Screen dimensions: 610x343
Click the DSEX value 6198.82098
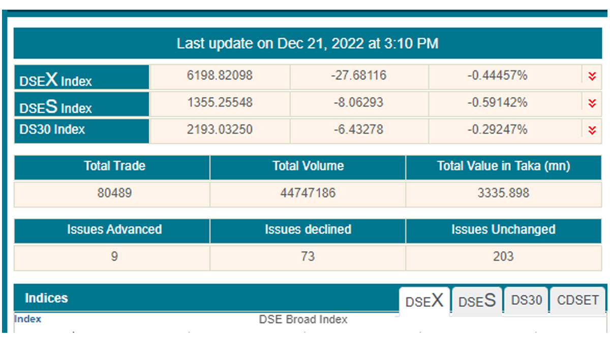220,76
